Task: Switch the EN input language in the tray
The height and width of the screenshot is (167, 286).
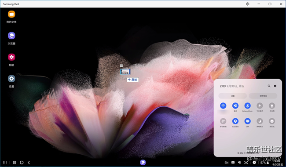Action: click(226, 163)
